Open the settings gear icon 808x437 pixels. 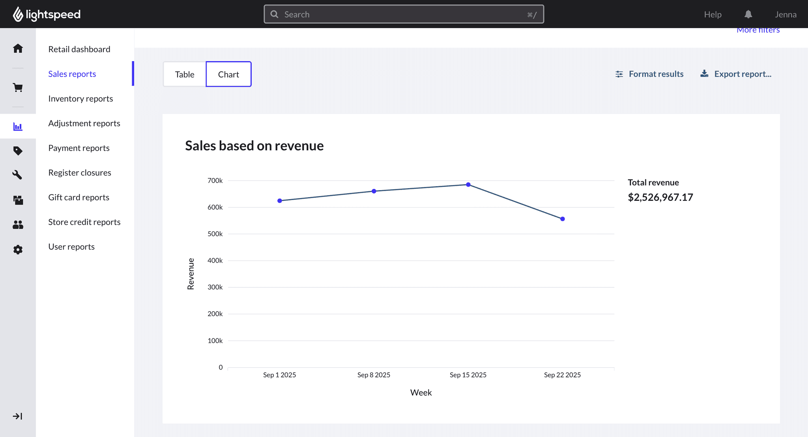18,250
